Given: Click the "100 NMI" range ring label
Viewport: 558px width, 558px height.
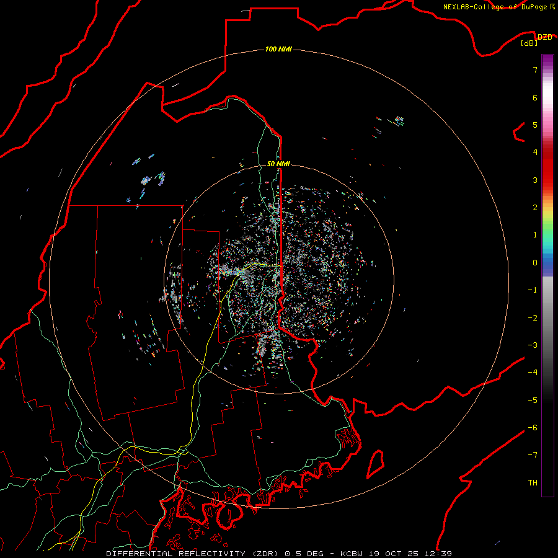Looking at the screenshot, I should [x=278, y=49].
